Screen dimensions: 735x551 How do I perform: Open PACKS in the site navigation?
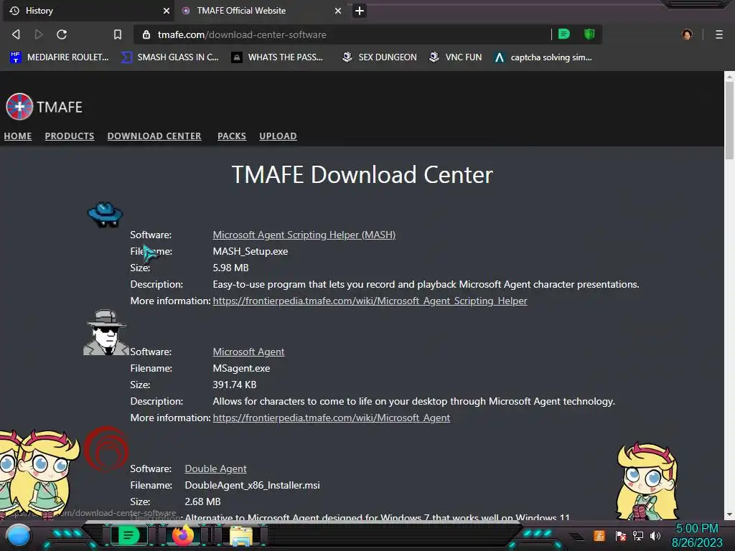click(x=232, y=136)
